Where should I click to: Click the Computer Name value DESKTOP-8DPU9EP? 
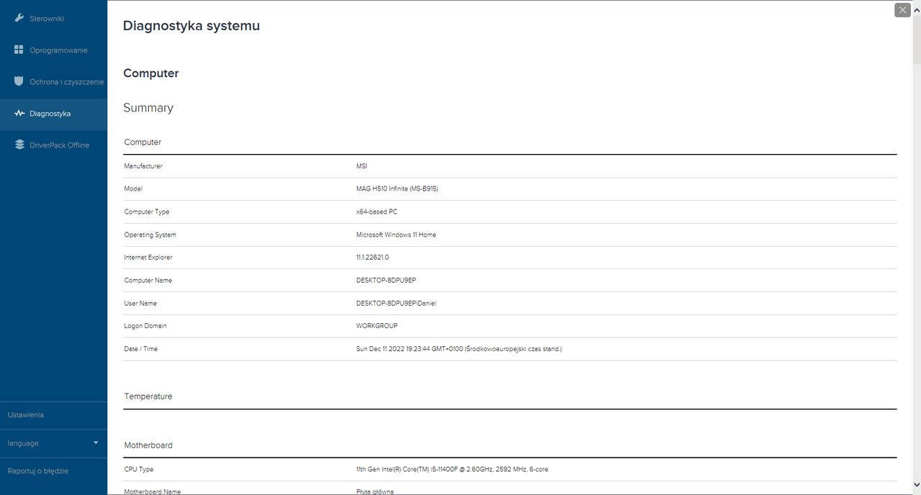(386, 281)
